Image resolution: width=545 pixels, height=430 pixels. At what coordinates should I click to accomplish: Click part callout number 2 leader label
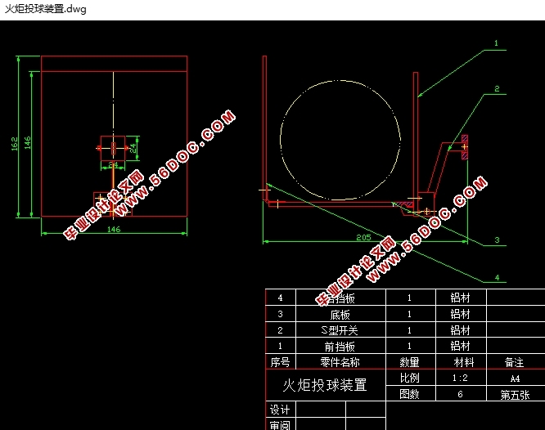coord(496,88)
